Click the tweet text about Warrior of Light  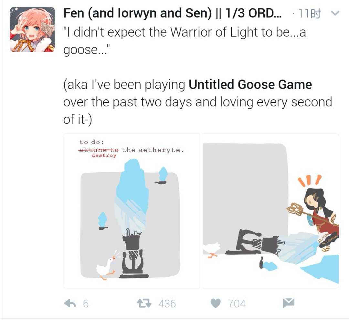pos(185,41)
